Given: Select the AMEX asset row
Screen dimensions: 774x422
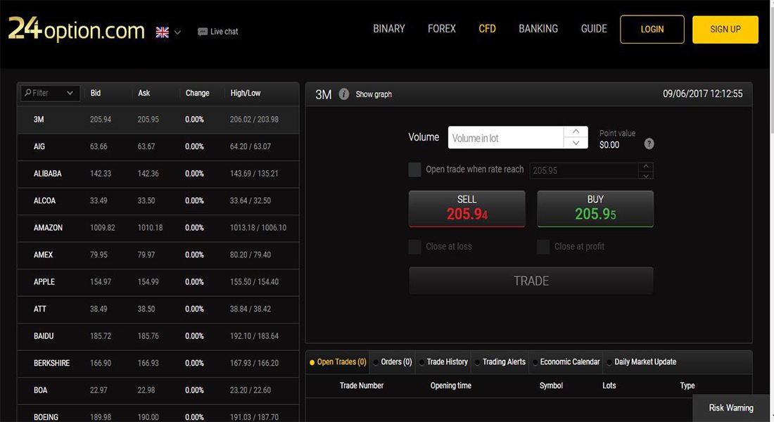Looking at the screenshot, I should click(x=158, y=255).
